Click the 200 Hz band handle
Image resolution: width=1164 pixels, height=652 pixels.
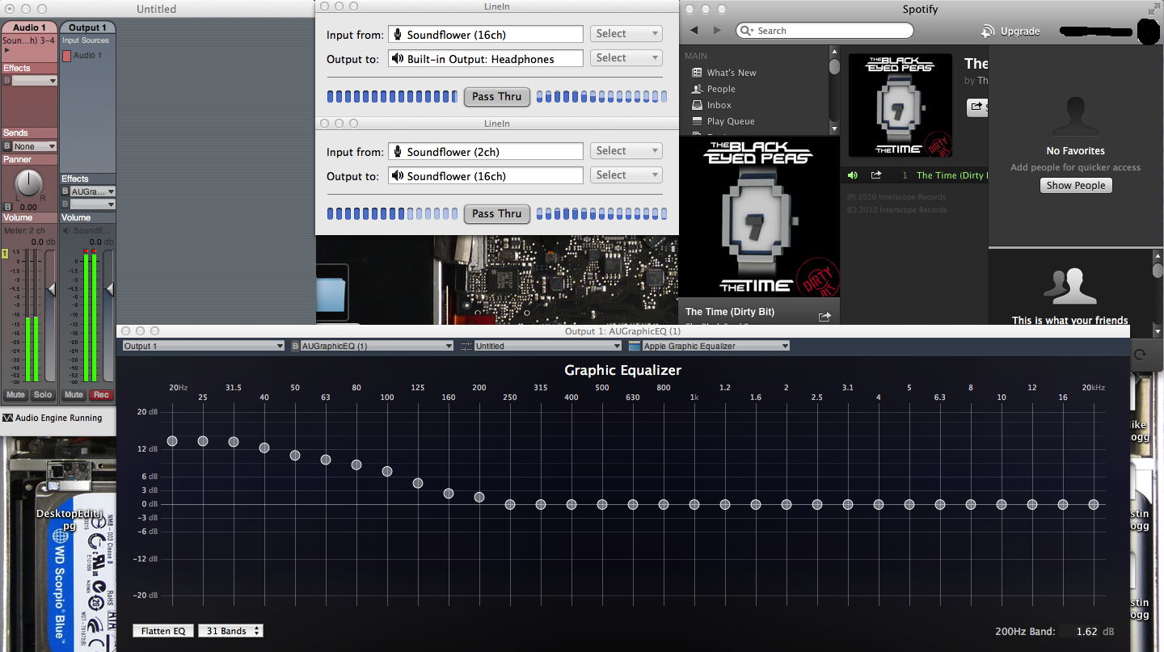[479, 497]
